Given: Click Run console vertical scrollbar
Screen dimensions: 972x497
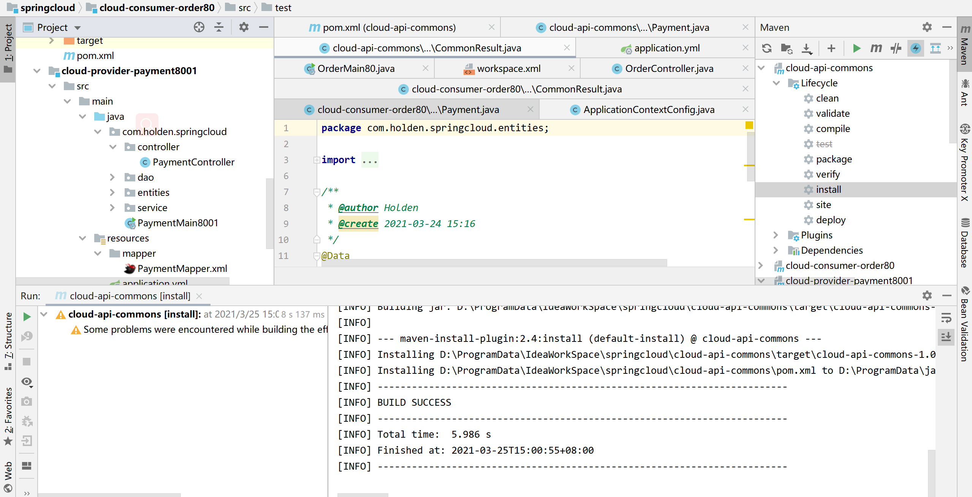Looking at the screenshot, I should (x=931, y=473).
